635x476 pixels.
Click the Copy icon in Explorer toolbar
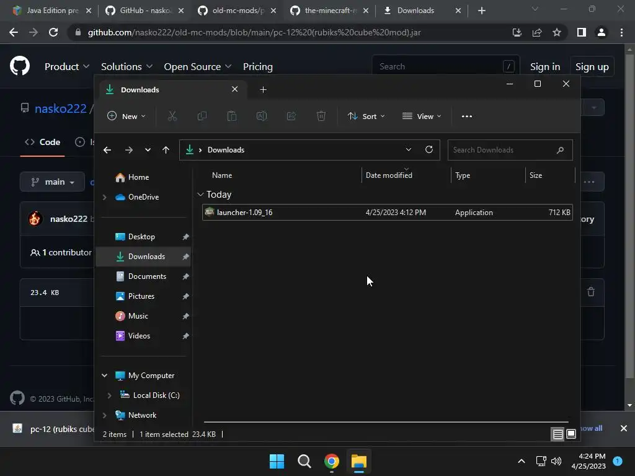(202, 116)
